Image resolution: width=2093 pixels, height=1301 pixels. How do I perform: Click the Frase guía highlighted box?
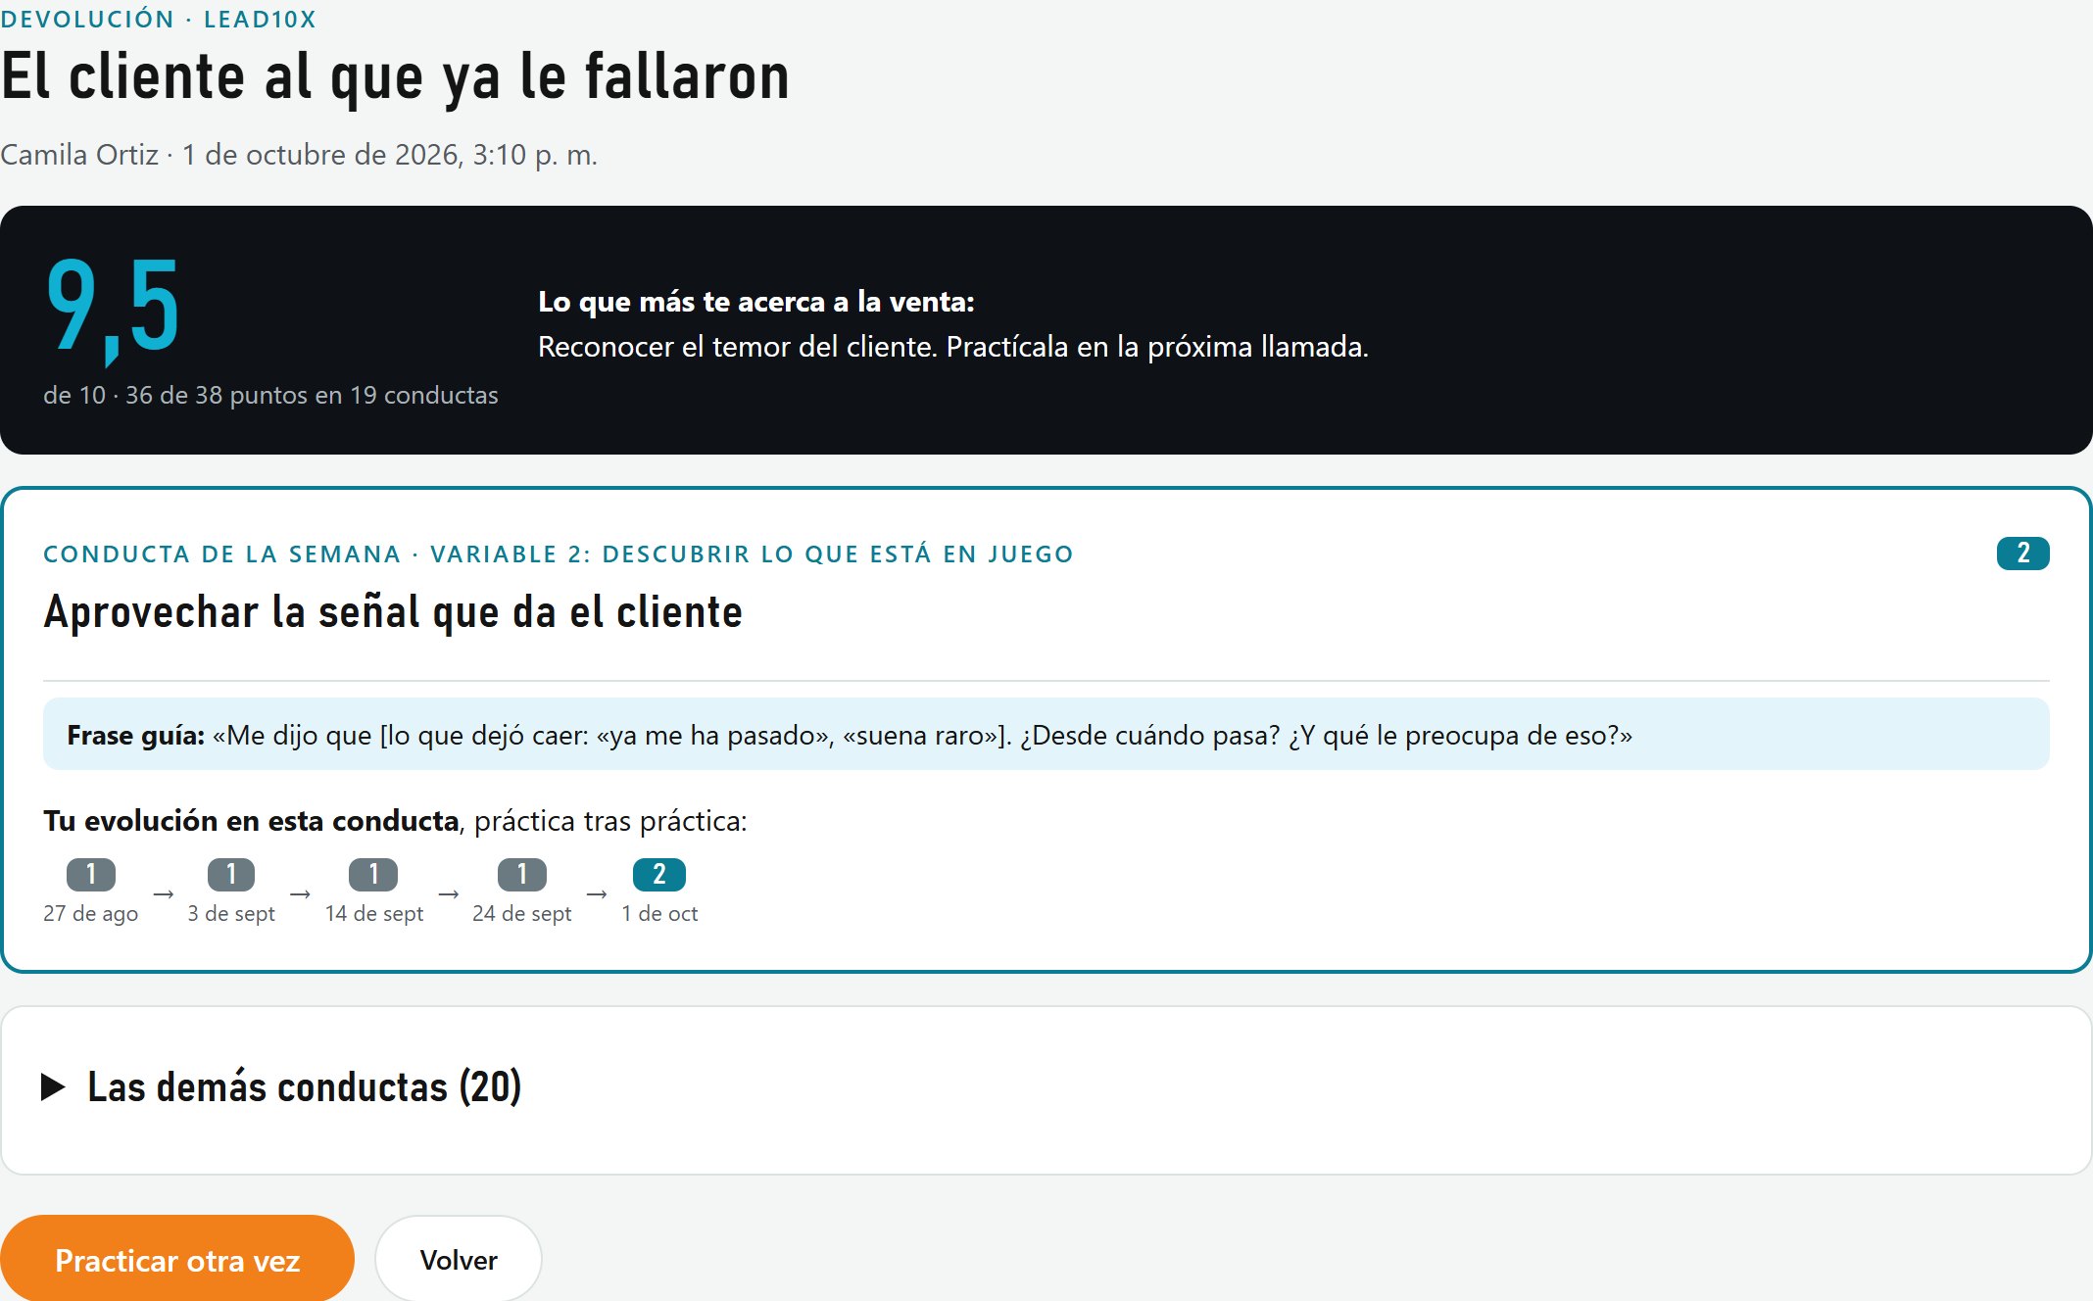pos(1046,735)
